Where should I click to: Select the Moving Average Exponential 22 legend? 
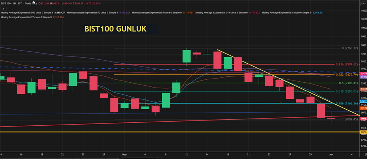[x=25, y=17]
